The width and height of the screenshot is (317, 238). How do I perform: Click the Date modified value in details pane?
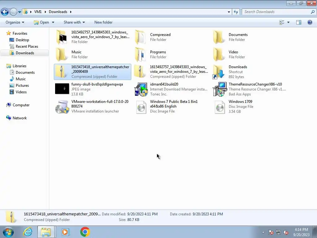pos(142,214)
